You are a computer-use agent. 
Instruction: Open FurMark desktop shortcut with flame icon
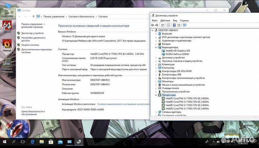[7, 45]
